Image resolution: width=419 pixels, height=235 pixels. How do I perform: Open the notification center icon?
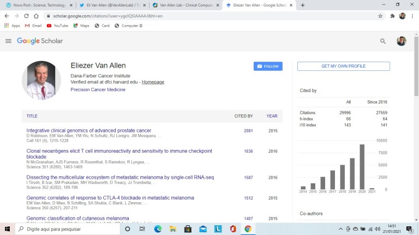[409, 229]
